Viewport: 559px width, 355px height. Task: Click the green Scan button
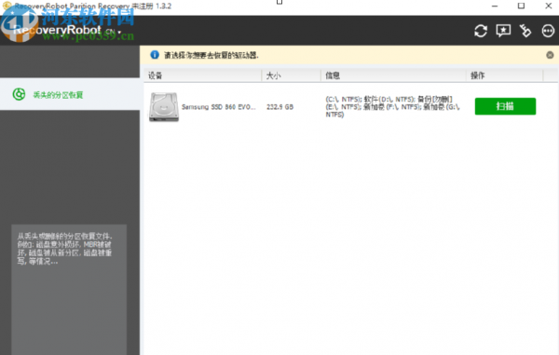click(505, 106)
